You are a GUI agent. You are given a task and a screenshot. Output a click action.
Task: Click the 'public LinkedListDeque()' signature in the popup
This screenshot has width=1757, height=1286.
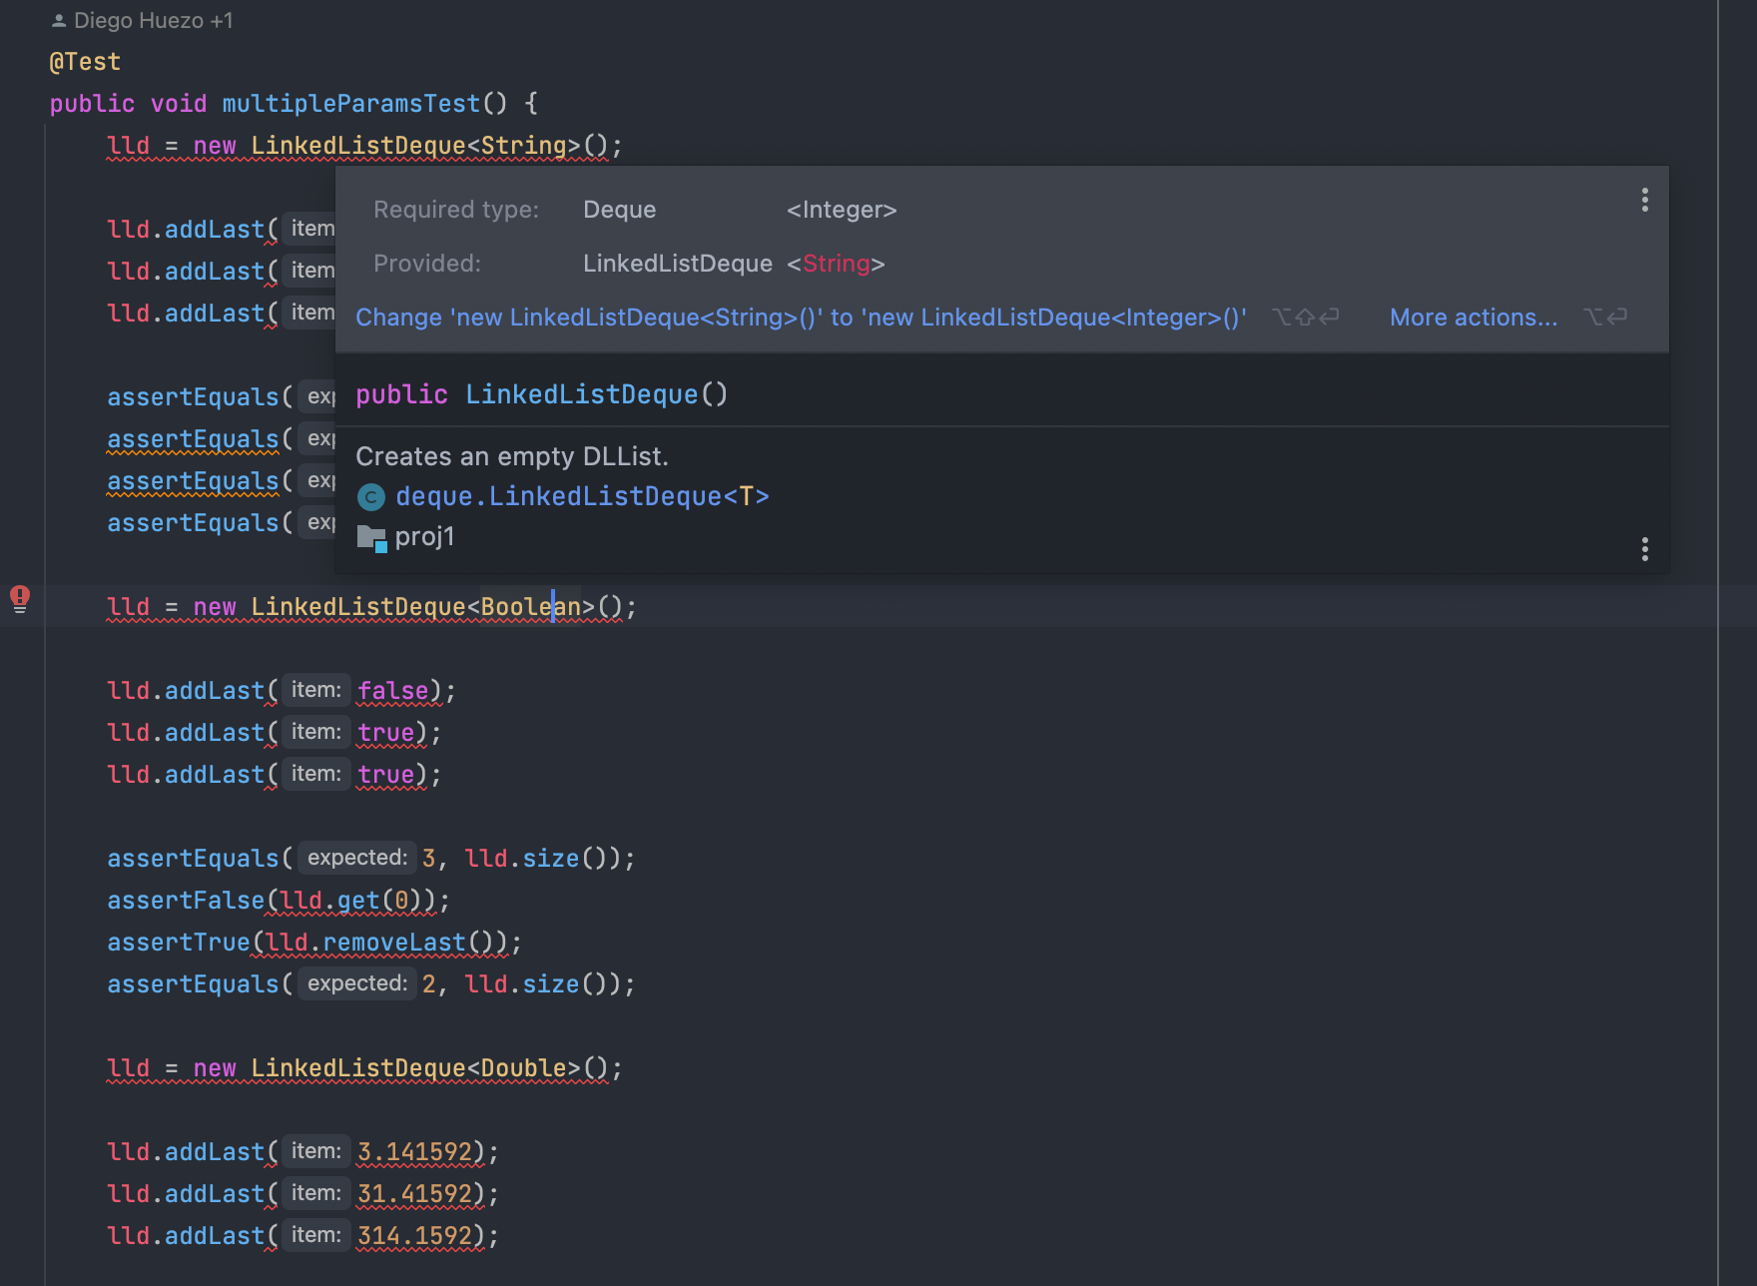coord(541,394)
